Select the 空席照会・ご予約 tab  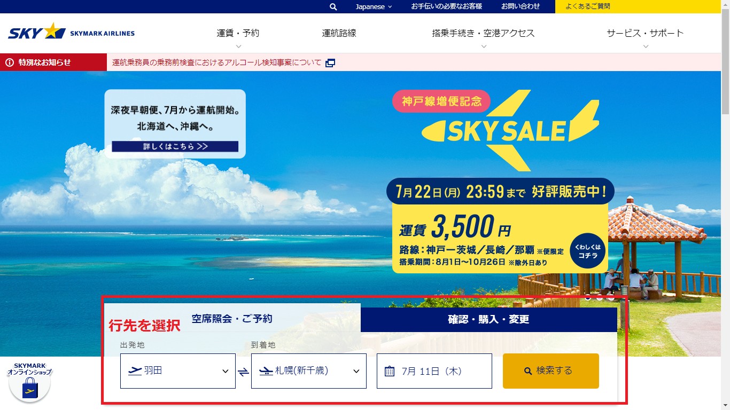tap(232, 319)
